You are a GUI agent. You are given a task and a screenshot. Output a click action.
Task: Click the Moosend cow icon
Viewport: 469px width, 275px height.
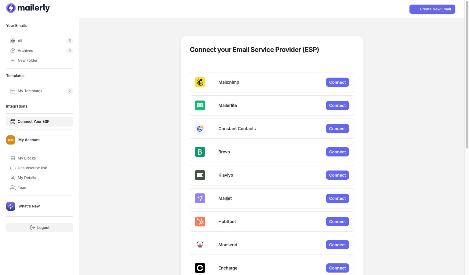pyautogui.click(x=200, y=245)
